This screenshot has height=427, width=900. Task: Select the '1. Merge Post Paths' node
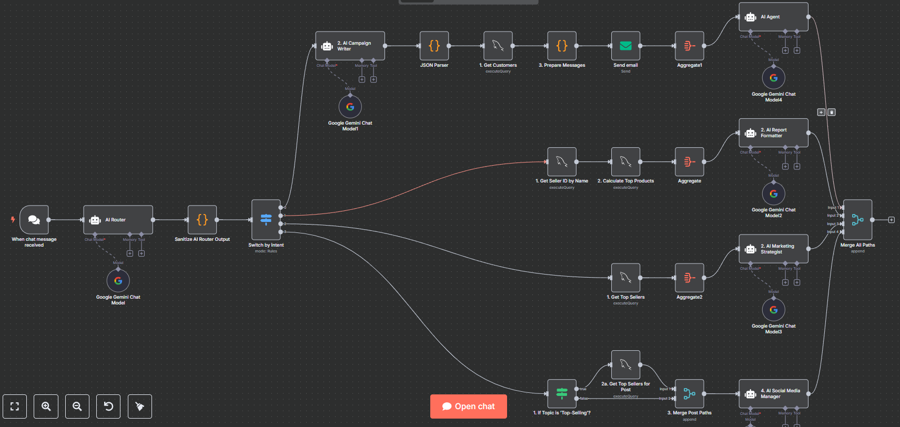690,394
